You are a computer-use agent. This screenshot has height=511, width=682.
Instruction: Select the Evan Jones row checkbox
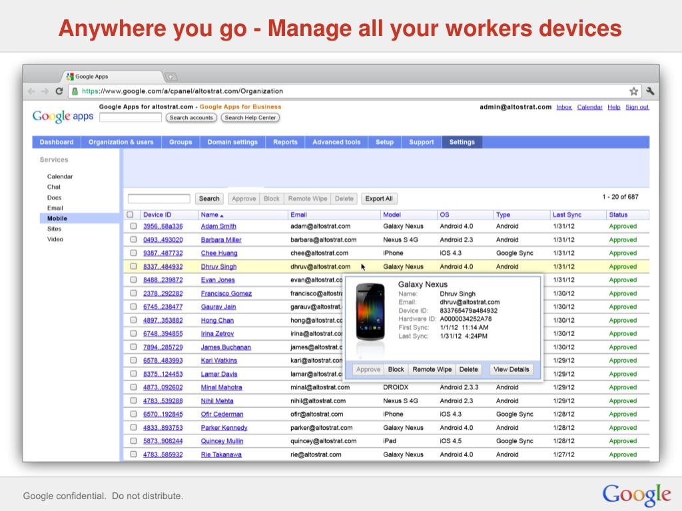pyautogui.click(x=133, y=280)
